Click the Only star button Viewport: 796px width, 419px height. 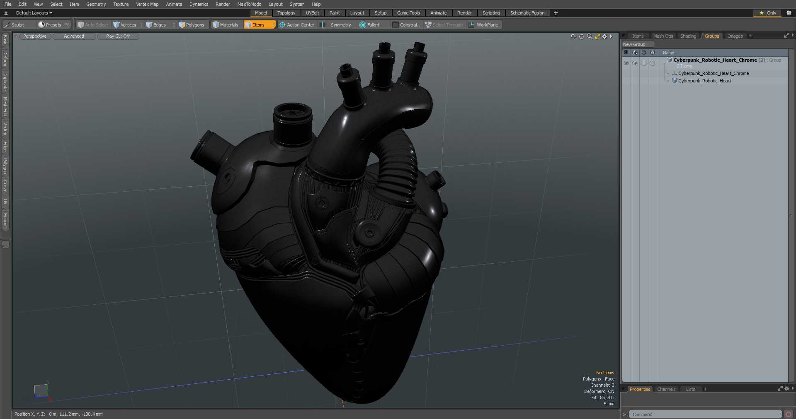(767, 13)
